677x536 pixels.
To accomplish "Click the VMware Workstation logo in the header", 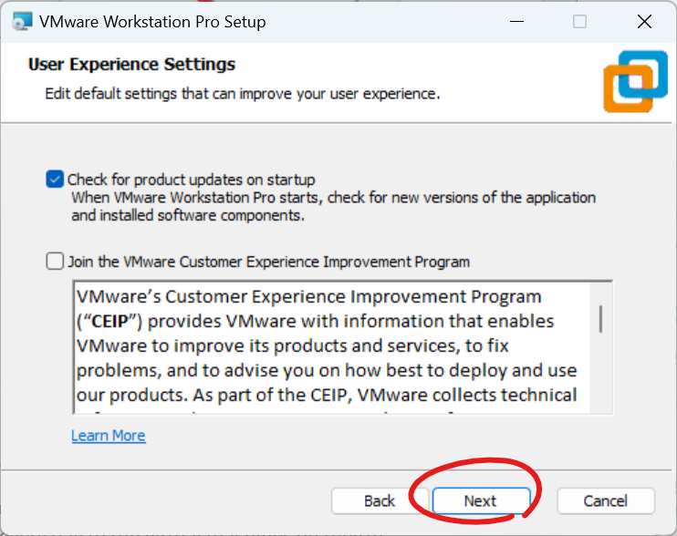I will click(x=636, y=81).
